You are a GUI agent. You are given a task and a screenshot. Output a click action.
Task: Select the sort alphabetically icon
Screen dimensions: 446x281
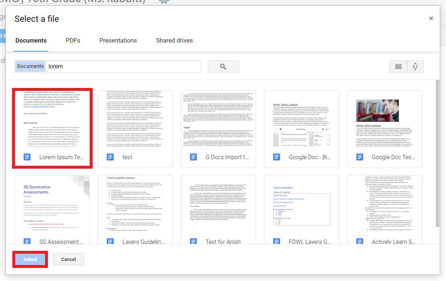pyautogui.click(x=415, y=67)
